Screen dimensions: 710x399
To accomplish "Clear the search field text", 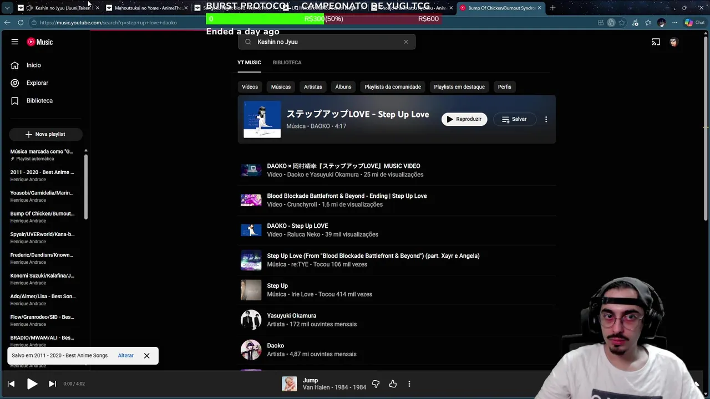I will click(406, 42).
